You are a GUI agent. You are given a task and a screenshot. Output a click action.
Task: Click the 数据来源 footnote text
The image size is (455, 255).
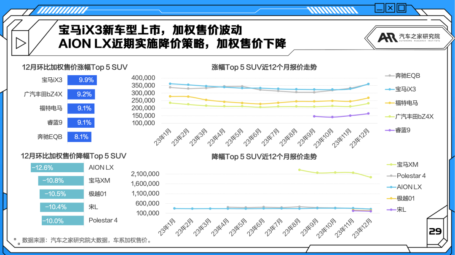(x=86, y=241)
